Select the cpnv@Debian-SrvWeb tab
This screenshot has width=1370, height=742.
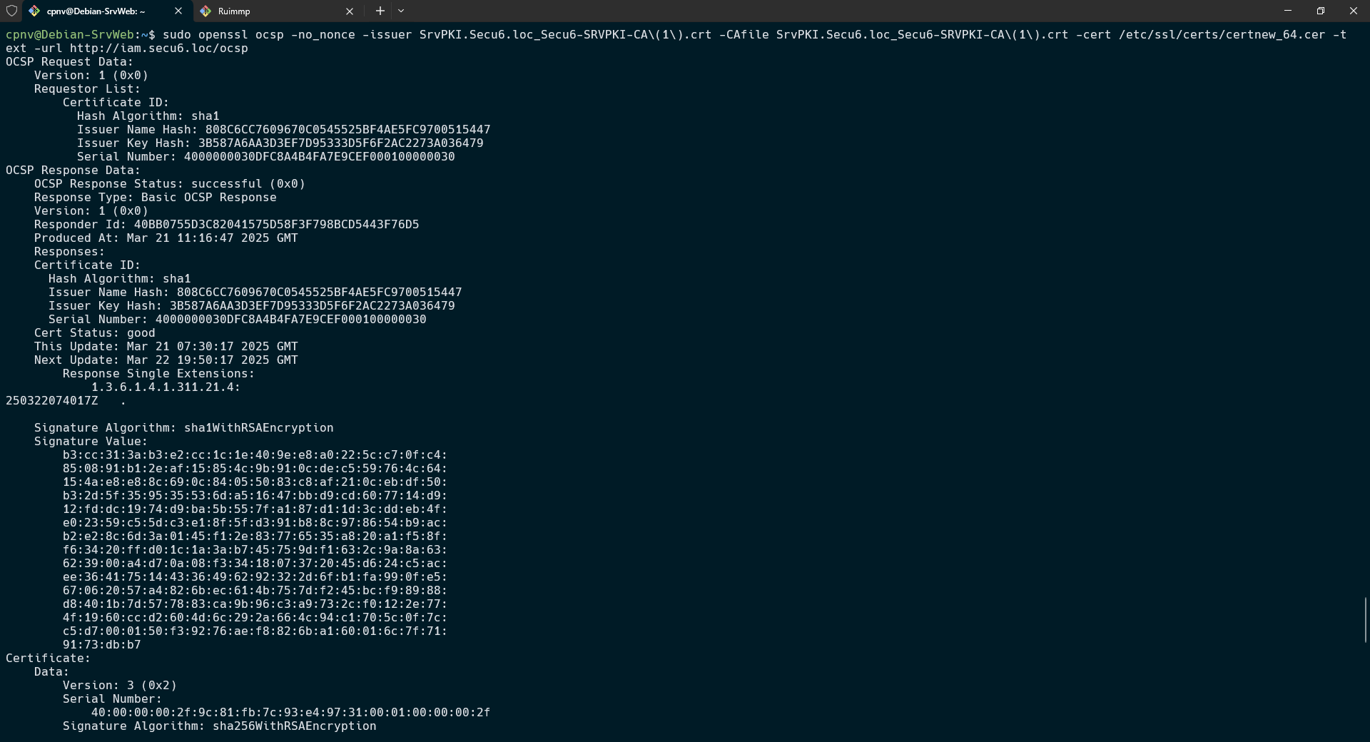pos(100,11)
